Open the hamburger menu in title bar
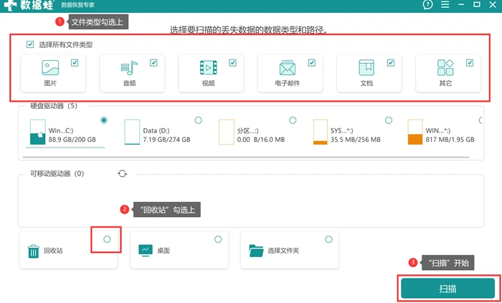The width and height of the screenshot is (502, 303). [445, 5]
